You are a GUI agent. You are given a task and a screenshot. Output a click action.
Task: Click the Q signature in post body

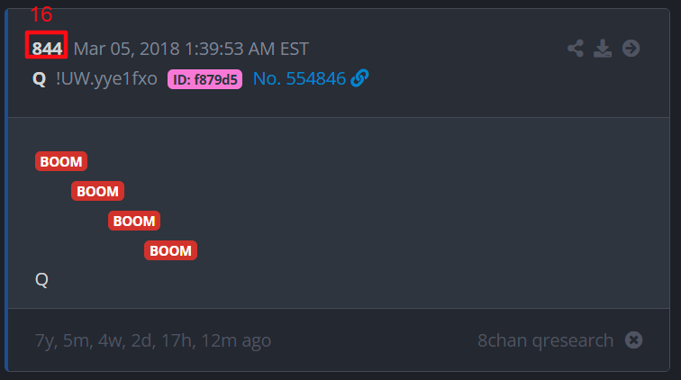click(41, 279)
